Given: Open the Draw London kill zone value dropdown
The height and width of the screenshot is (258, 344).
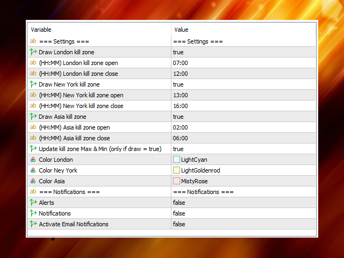Looking at the screenshot, I should click(x=178, y=52).
